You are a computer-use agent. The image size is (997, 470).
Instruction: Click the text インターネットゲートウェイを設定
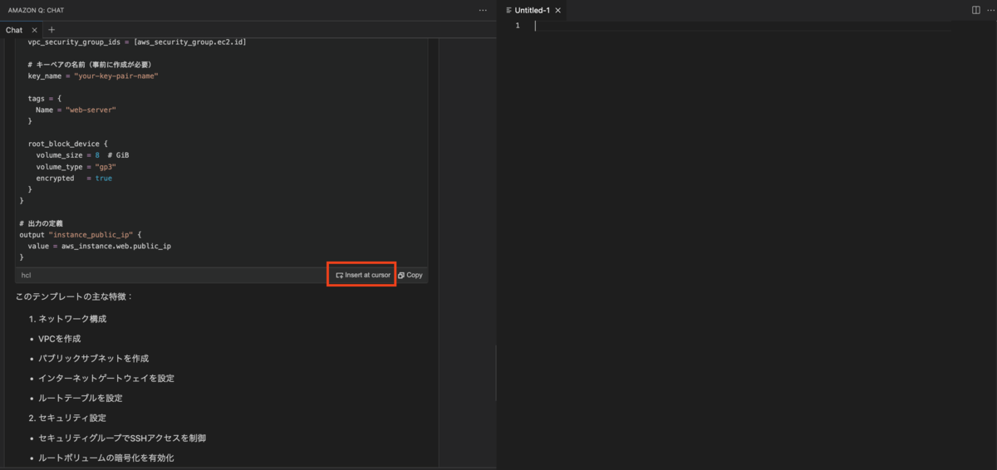tap(106, 379)
